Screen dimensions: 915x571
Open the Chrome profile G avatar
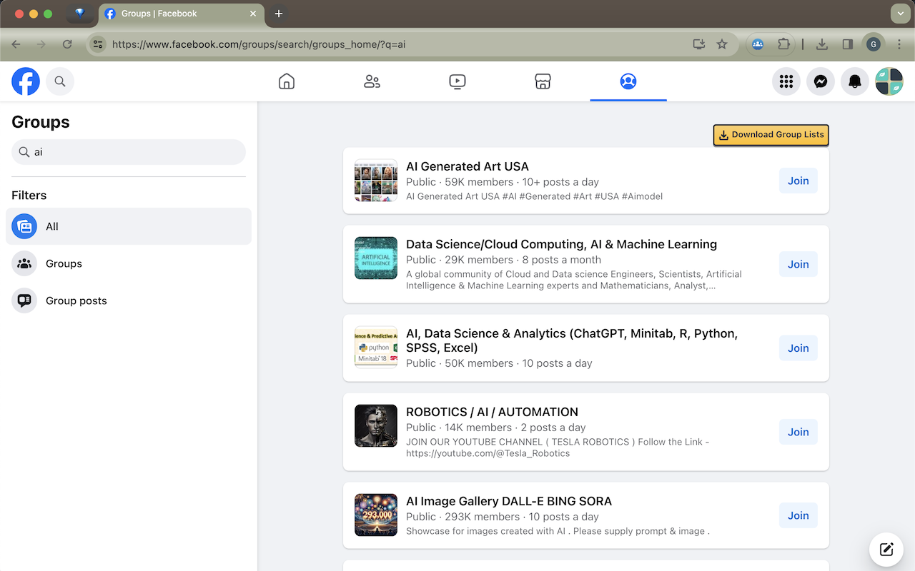point(874,44)
